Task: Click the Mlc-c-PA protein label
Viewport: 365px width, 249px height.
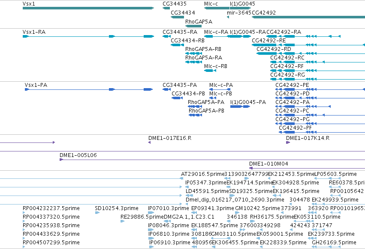Action: click(x=221, y=85)
